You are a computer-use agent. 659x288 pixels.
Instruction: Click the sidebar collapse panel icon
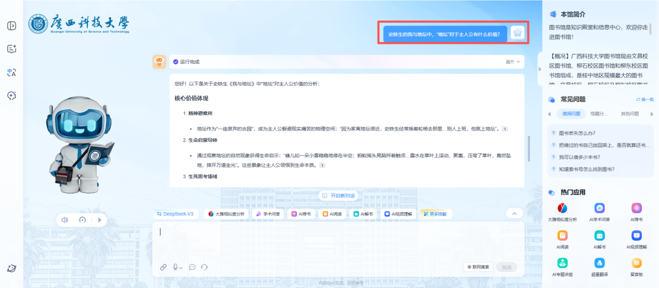point(11,26)
